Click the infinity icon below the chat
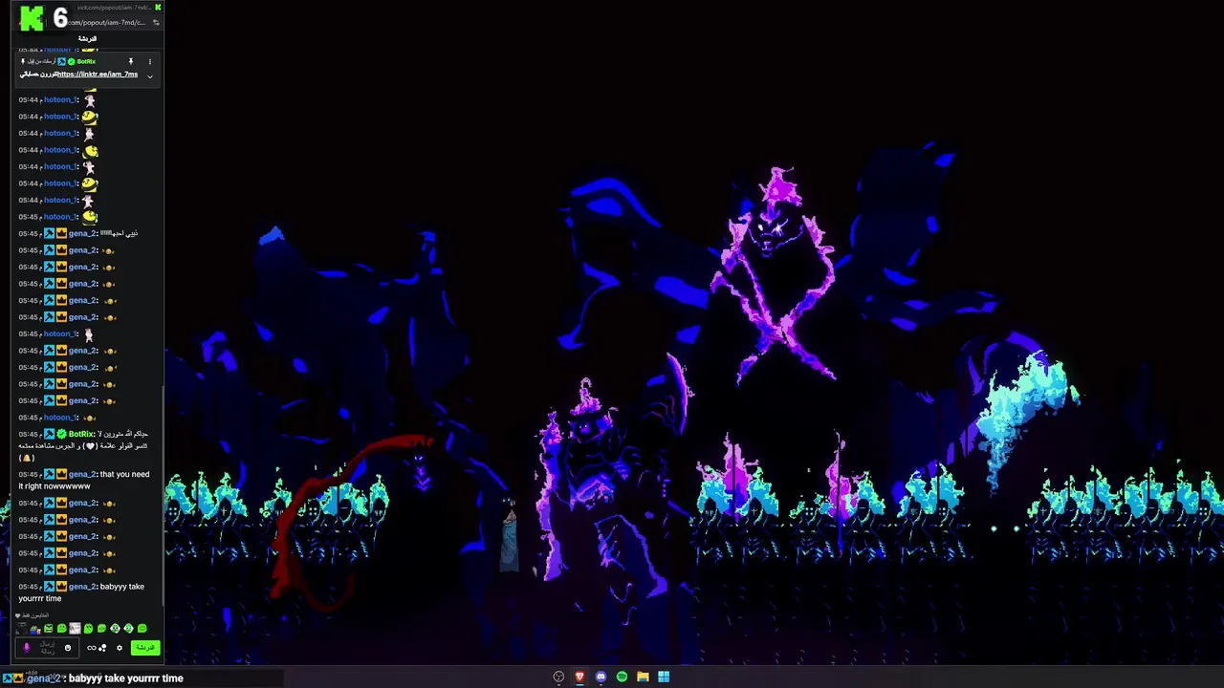Screen dimensions: 1224x688 (x=92, y=648)
